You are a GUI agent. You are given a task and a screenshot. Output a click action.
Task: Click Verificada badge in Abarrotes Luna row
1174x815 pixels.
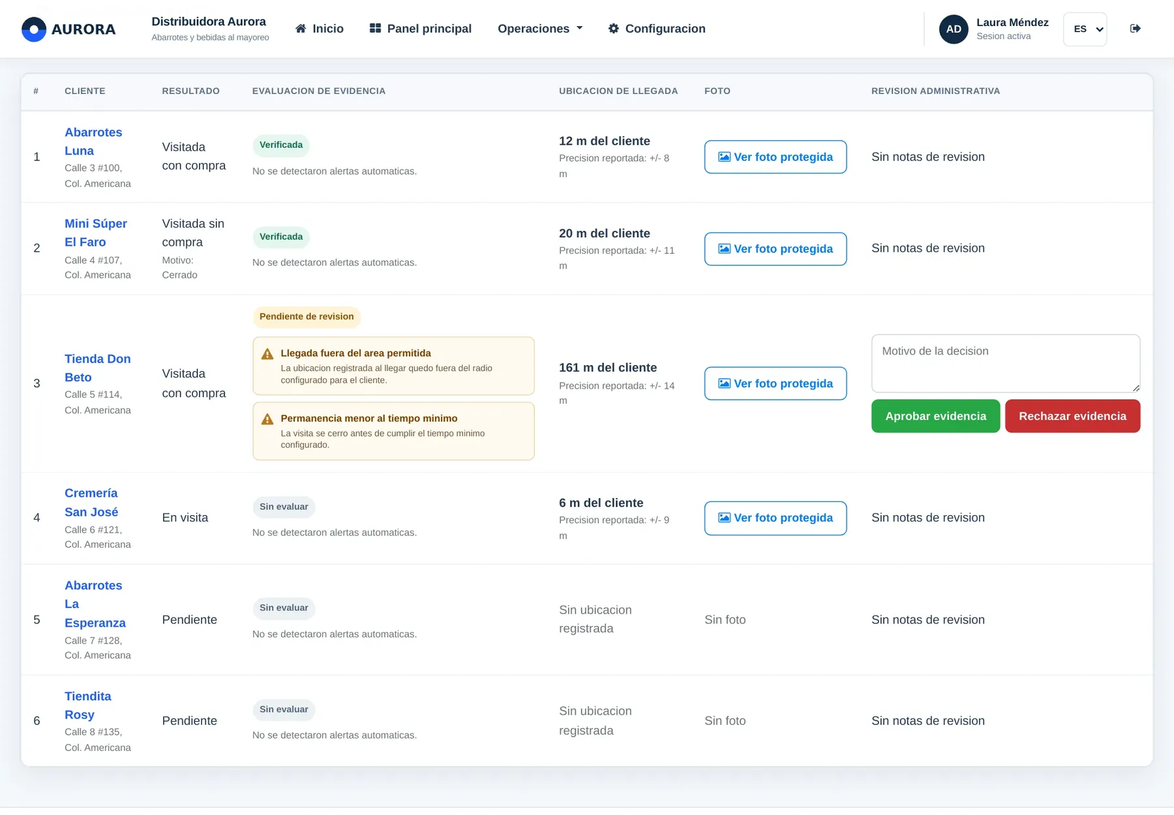click(281, 145)
